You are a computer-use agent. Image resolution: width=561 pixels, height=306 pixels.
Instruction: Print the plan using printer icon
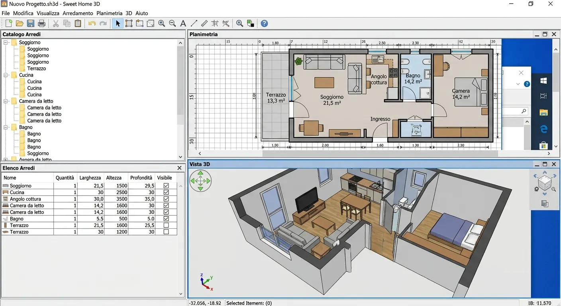tap(41, 24)
